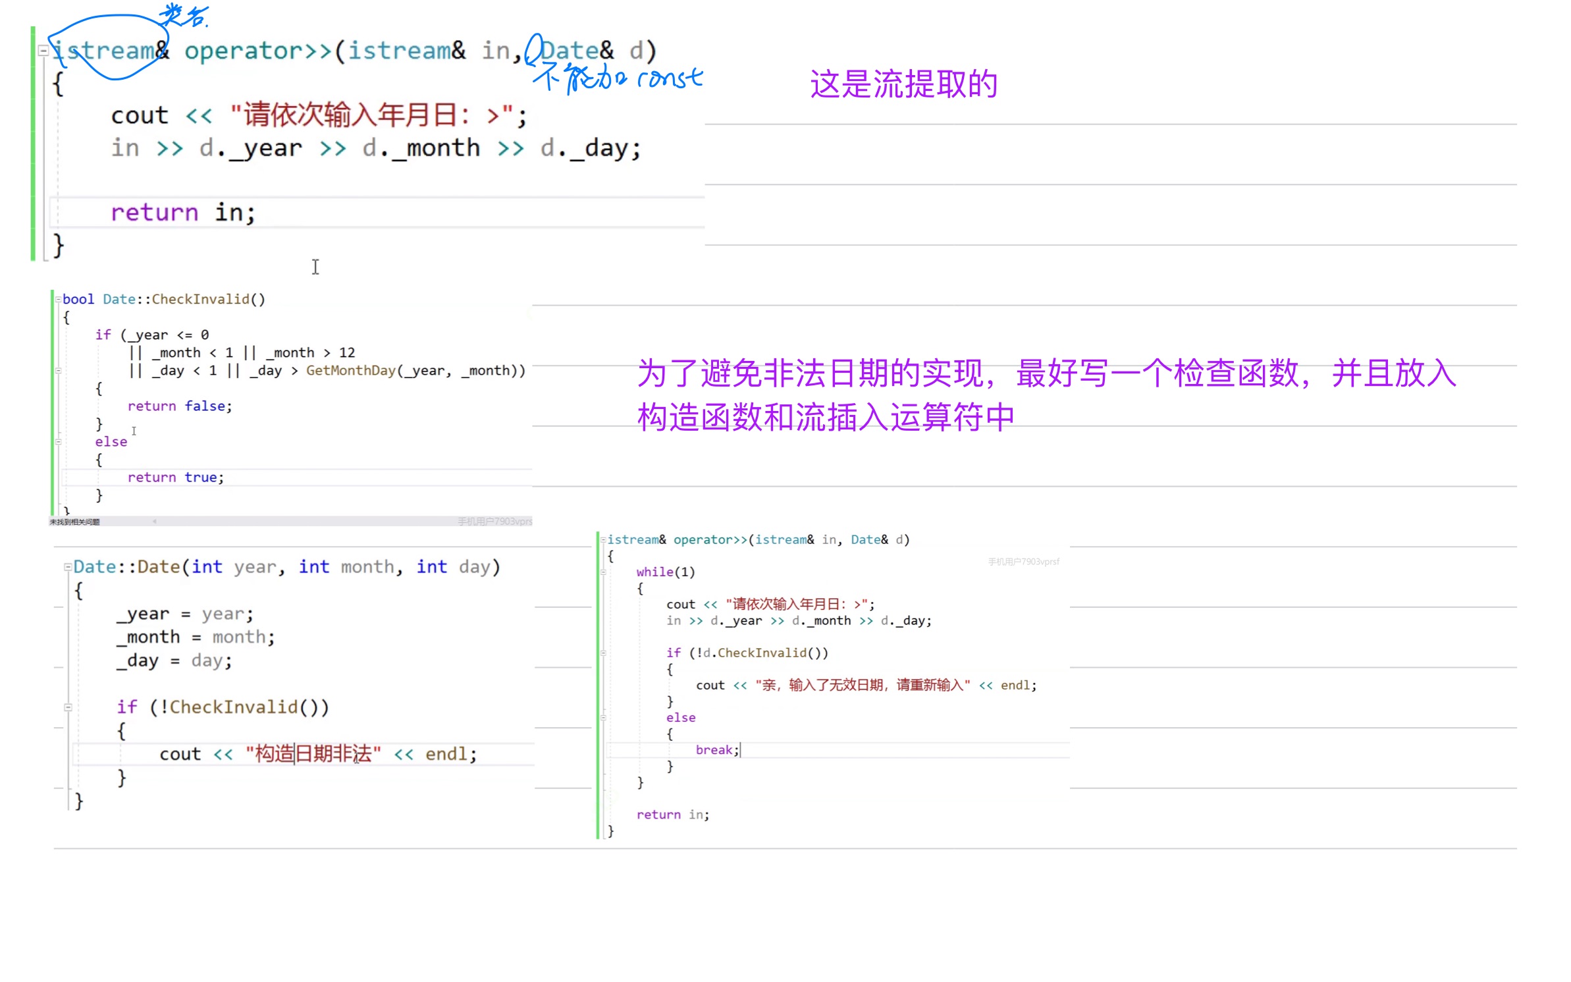Click the 未找到相关问题 status text
1571x982 pixels.
tap(74, 522)
